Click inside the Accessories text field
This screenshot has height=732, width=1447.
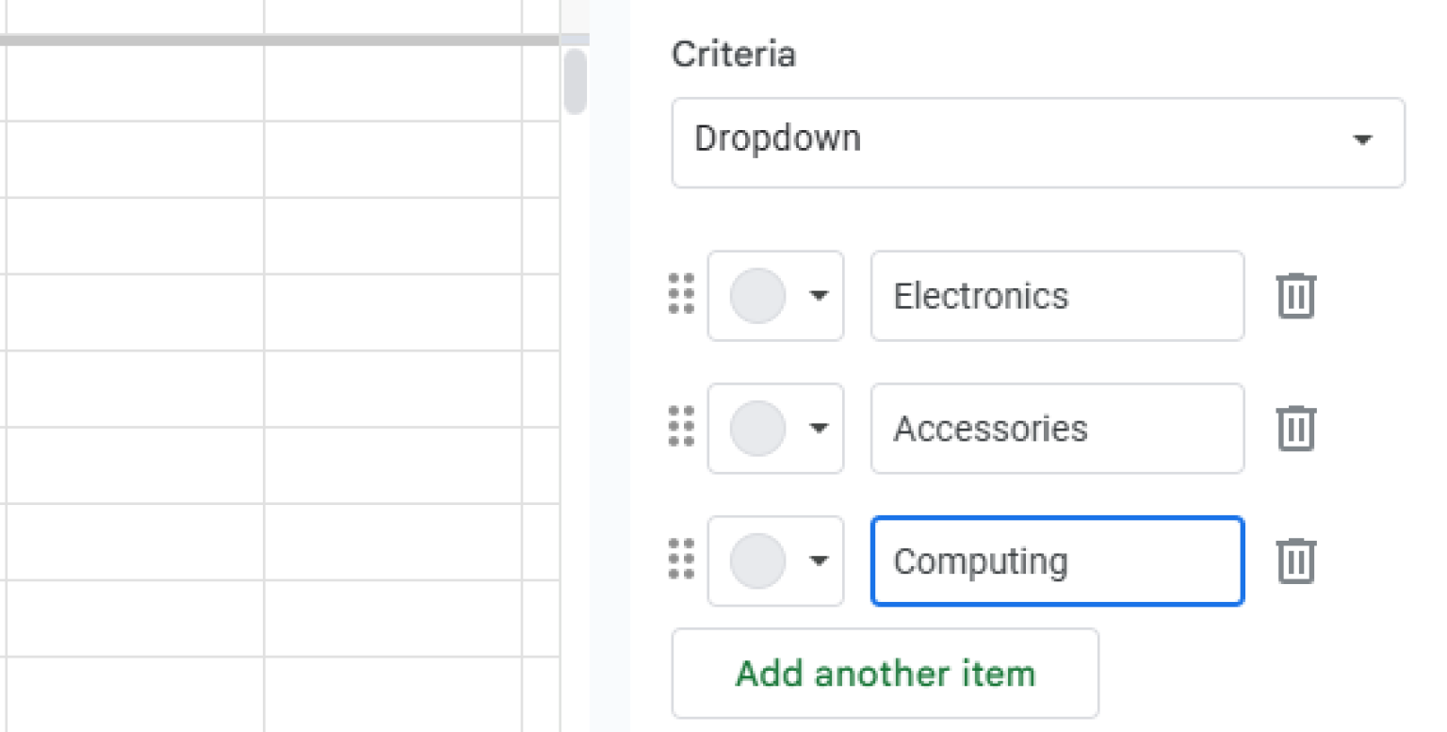click(1055, 429)
